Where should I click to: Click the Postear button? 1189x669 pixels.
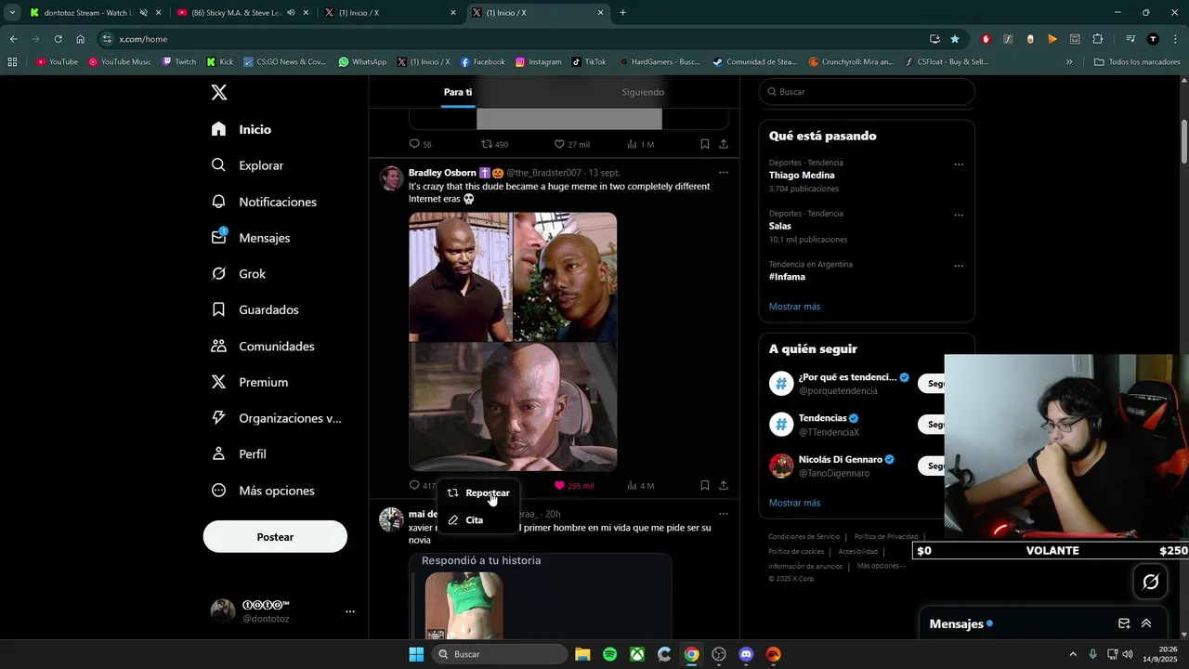pyautogui.click(x=275, y=537)
